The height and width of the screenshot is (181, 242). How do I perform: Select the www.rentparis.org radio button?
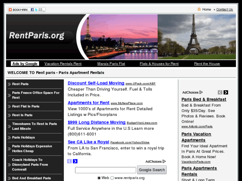tap(112, 178)
